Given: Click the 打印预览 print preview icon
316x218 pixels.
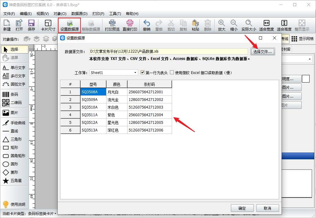Looking at the screenshot, I should click(112, 25).
